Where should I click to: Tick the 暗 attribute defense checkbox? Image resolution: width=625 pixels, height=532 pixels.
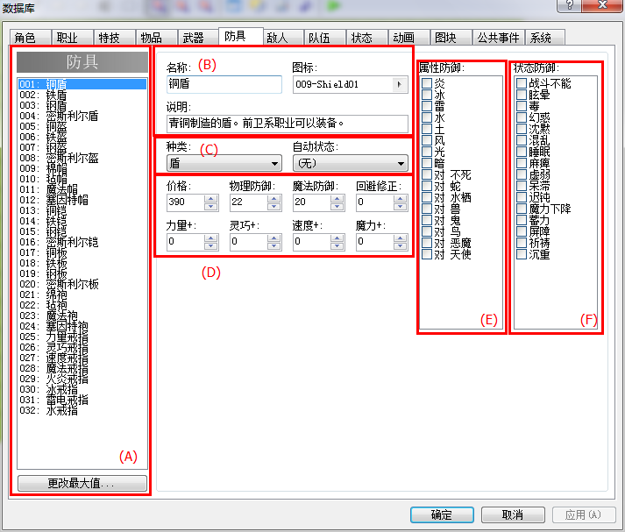427,163
